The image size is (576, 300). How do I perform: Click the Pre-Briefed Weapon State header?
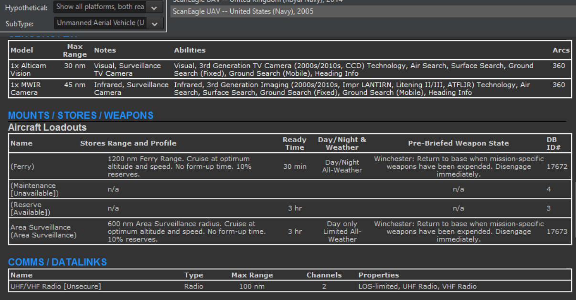459,143
